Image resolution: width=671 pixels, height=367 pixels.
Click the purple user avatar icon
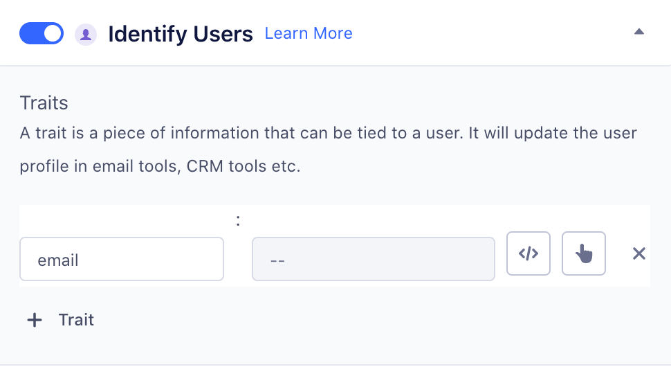85,34
